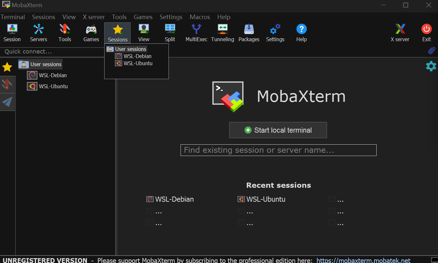Click Start local terminal

278,130
